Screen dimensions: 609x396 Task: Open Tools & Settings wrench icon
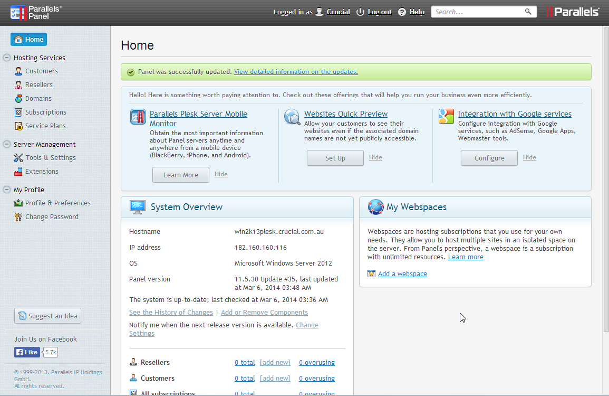18,158
